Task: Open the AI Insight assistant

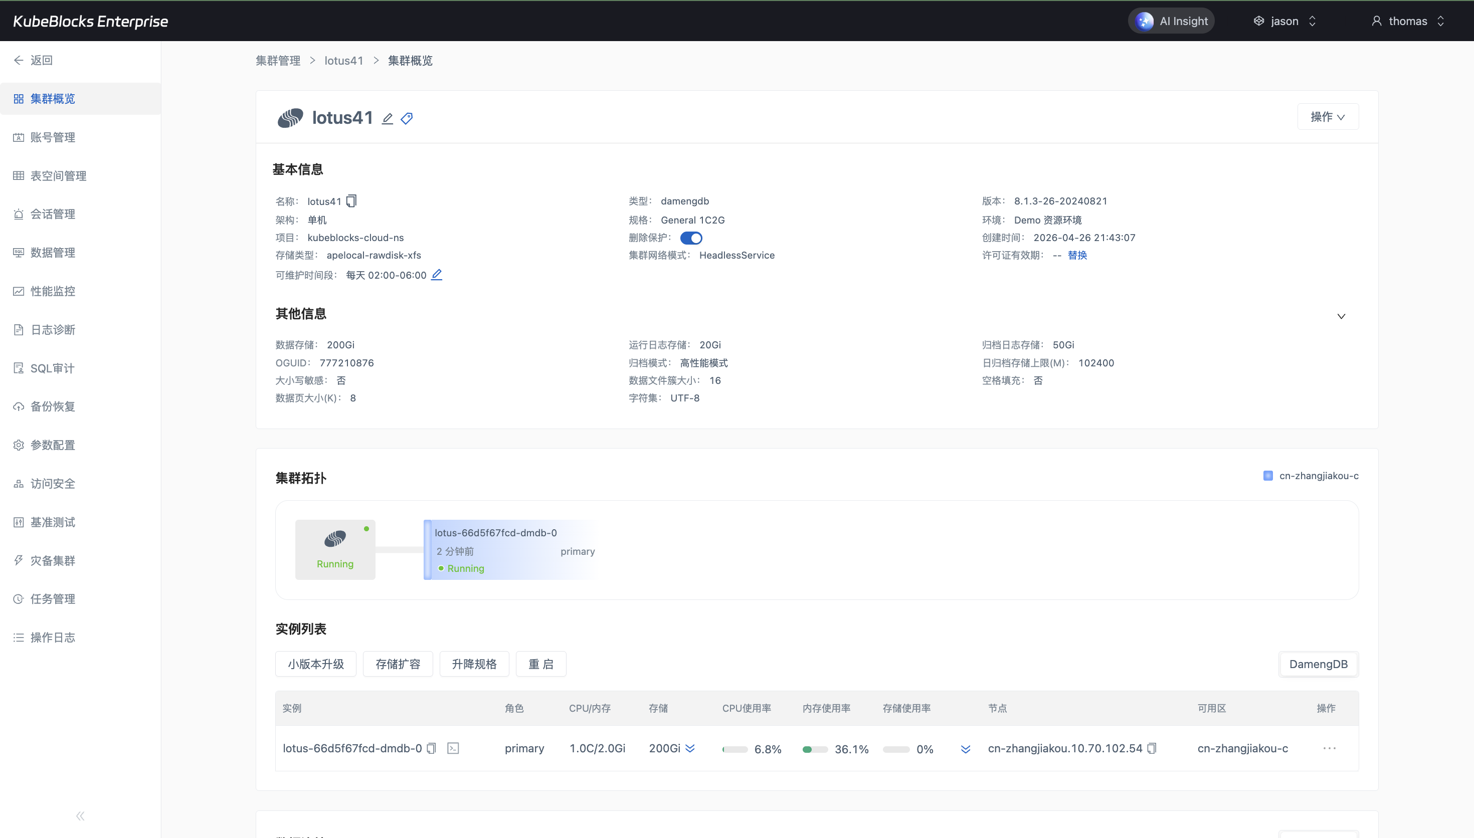Action: 1171,21
